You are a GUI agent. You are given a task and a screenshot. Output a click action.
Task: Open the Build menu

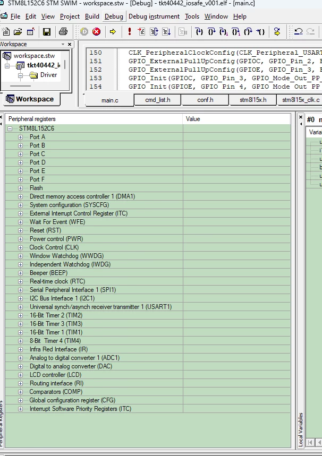click(92, 16)
